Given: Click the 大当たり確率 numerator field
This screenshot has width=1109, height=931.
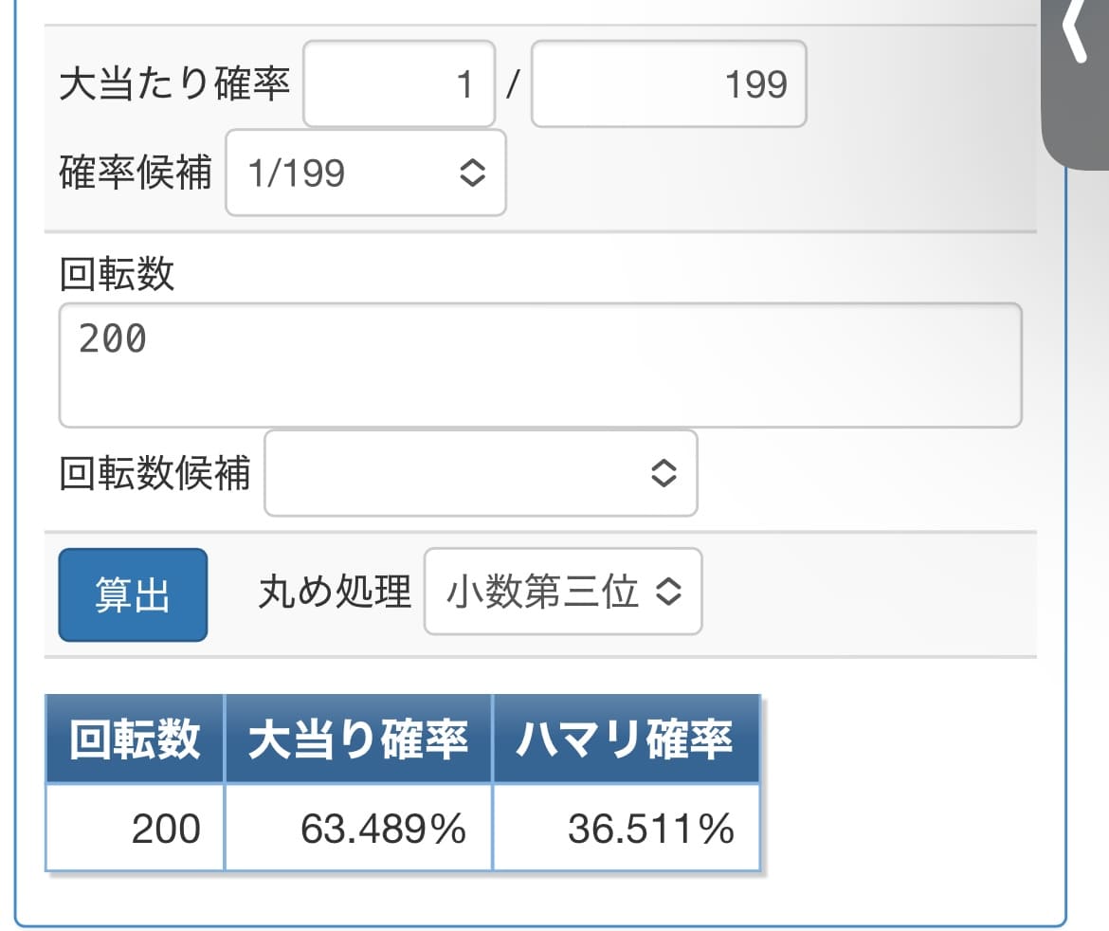Looking at the screenshot, I should (x=399, y=84).
